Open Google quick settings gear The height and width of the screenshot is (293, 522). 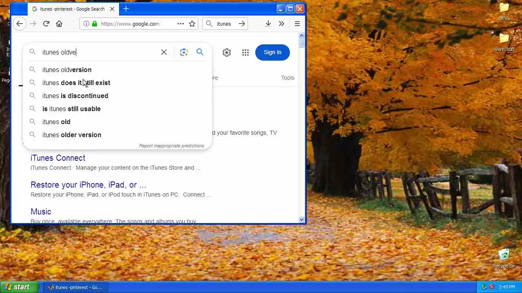pos(227,52)
